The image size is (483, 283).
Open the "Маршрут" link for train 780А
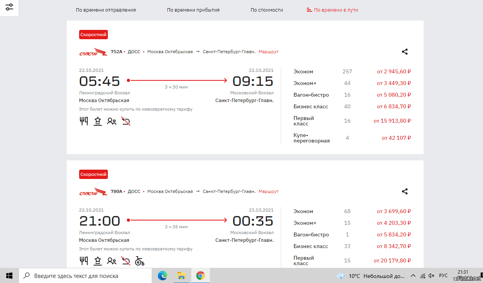tap(268, 191)
